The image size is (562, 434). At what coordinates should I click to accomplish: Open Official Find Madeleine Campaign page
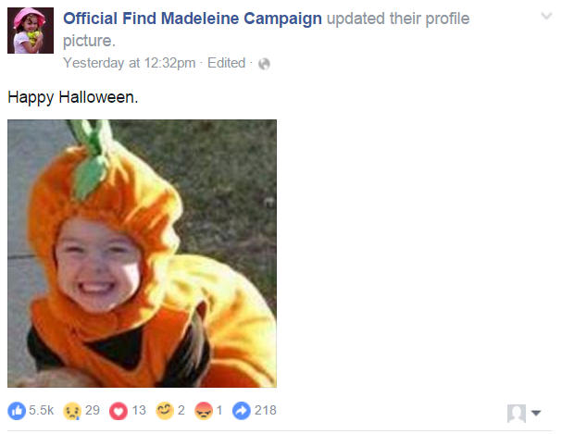[x=192, y=19]
